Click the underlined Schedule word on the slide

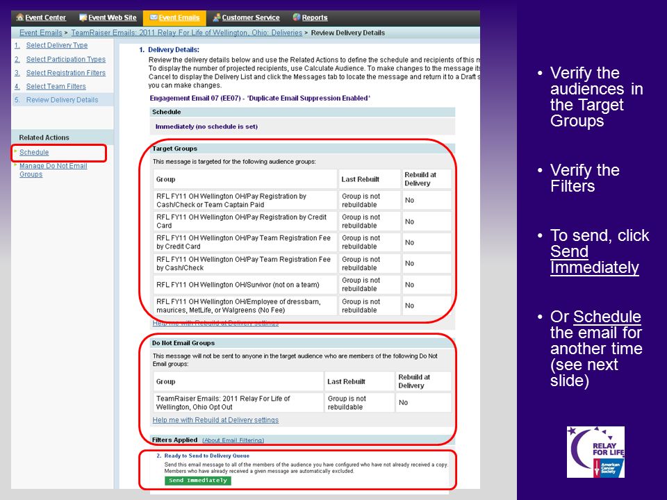click(x=607, y=317)
